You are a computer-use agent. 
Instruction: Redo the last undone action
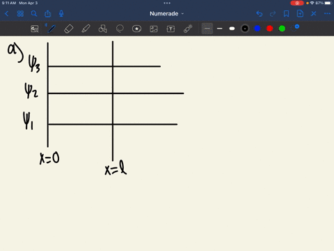click(x=273, y=14)
